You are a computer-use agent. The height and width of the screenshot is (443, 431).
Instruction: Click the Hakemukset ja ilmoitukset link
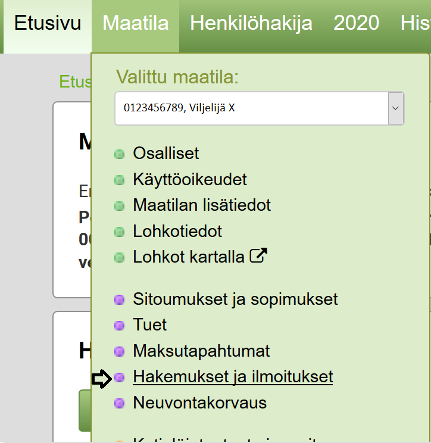point(233,377)
